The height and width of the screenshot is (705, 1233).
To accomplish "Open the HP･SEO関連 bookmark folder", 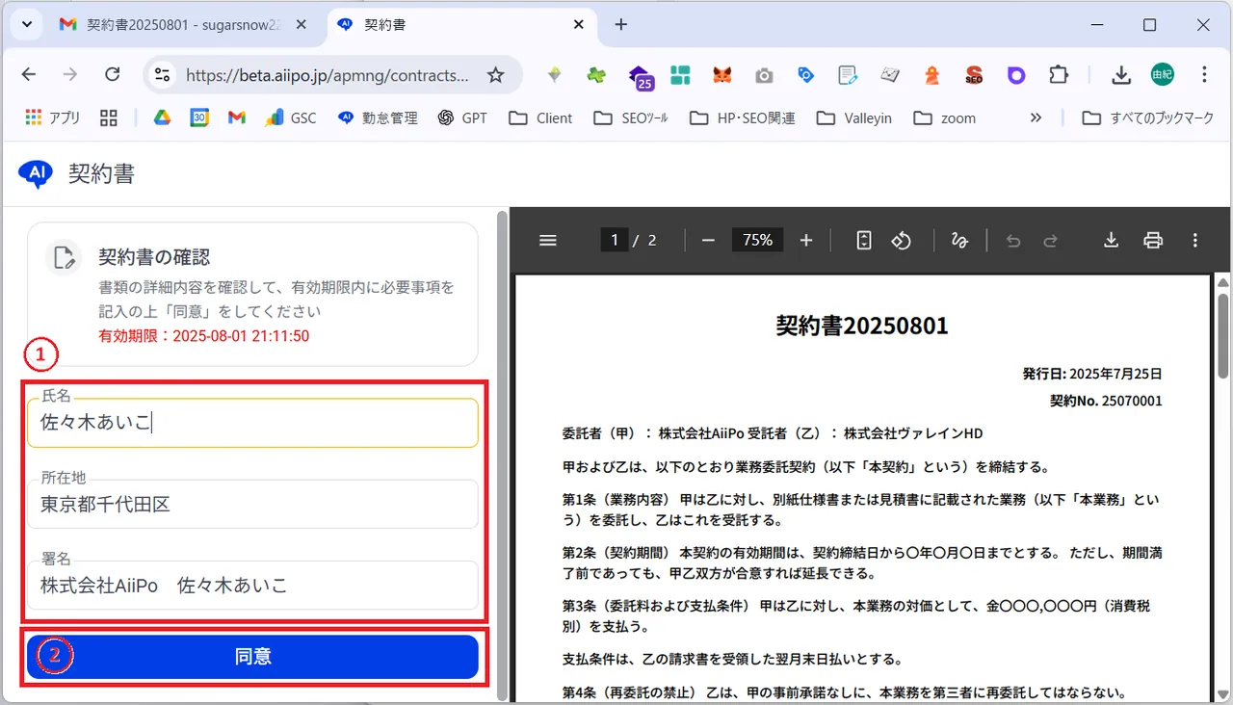I will 742,117.
